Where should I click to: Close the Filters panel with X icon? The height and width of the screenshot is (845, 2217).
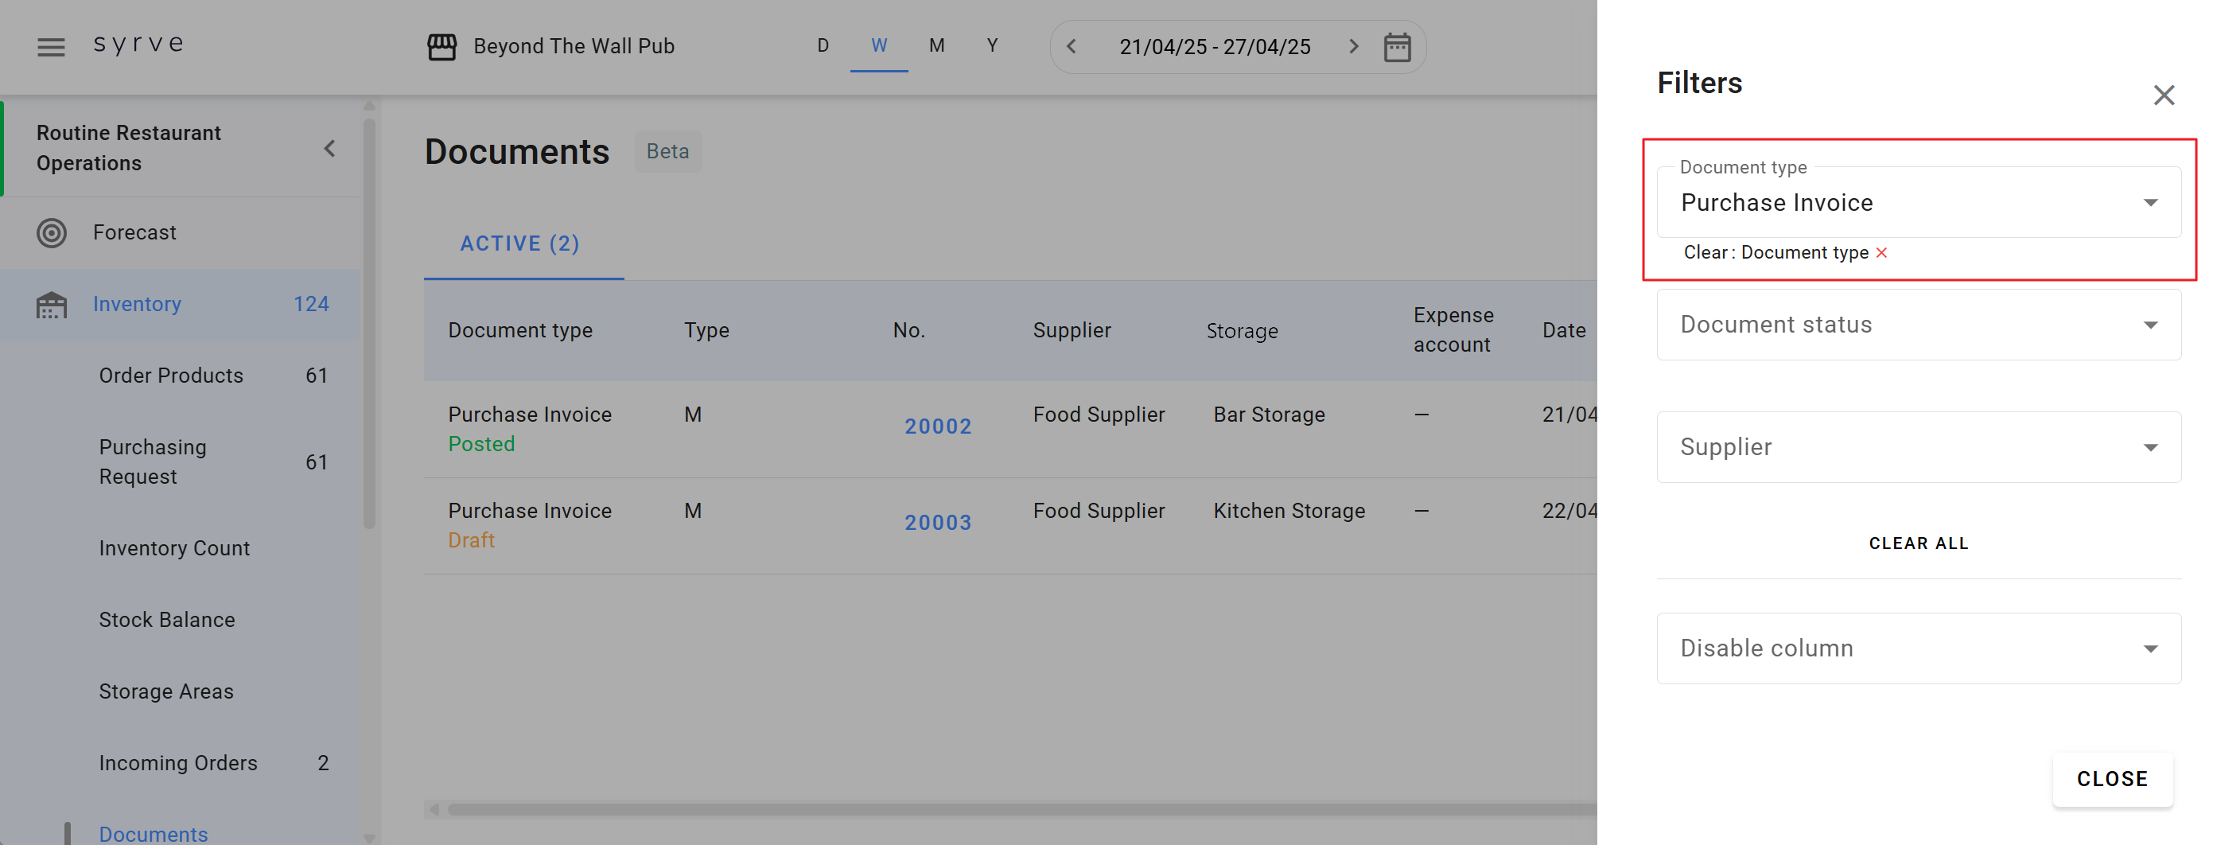2163,95
